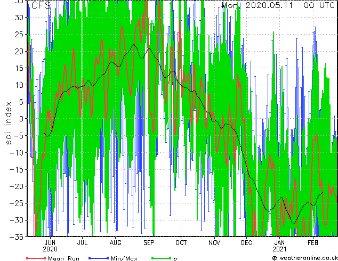Click the Min/Max legend label
The image size is (338, 261).
(124, 258)
